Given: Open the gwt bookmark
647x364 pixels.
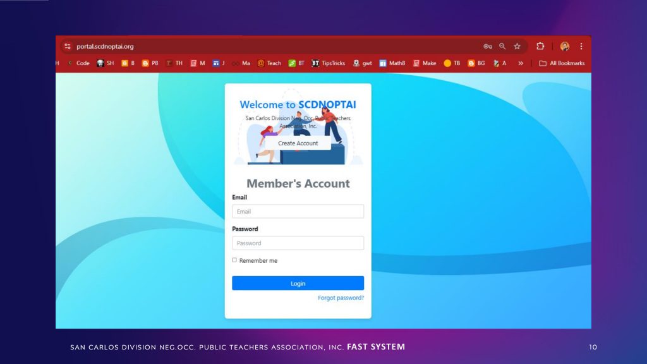Looking at the screenshot, I should coord(362,63).
